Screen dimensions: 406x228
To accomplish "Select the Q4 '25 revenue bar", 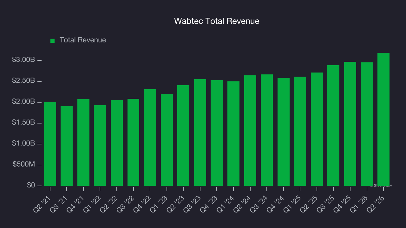I will tap(350, 124).
